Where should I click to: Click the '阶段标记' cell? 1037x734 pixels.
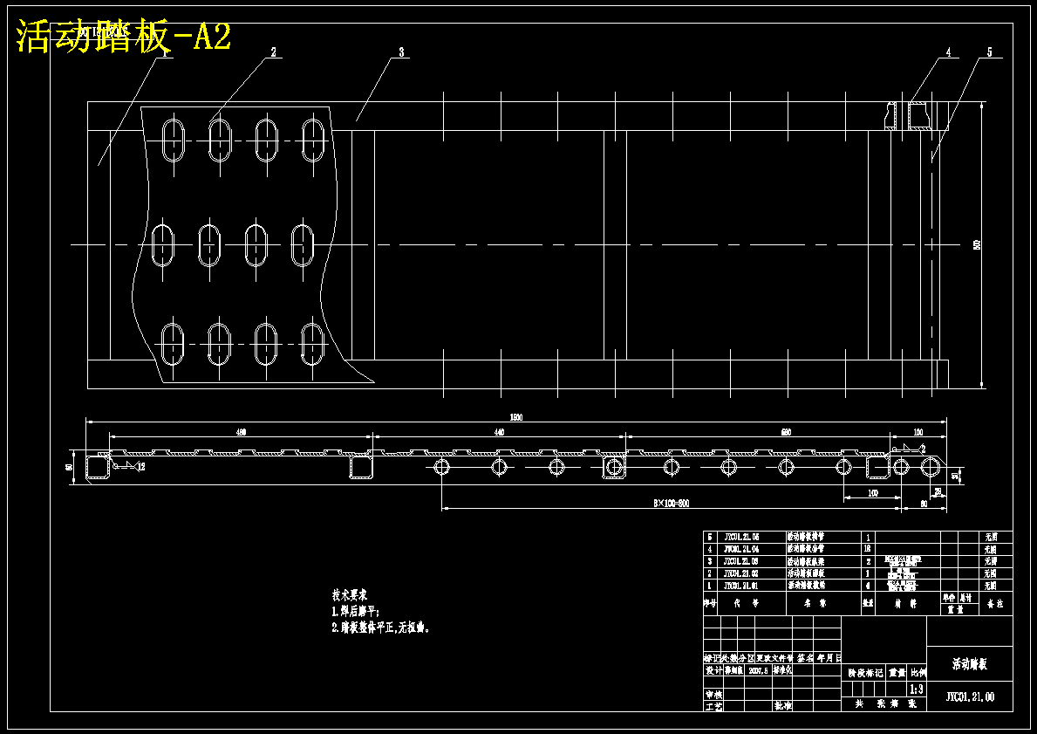pos(865,673)
